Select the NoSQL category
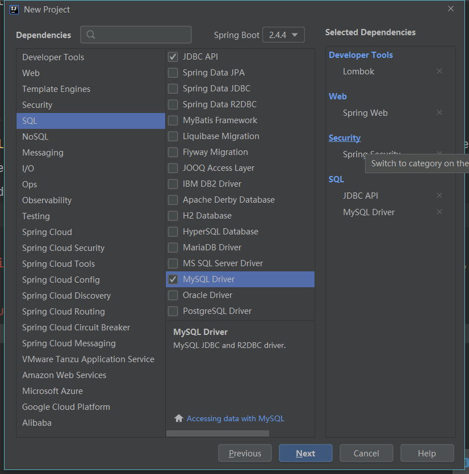469x474 pixels. (x=91, y=137)
